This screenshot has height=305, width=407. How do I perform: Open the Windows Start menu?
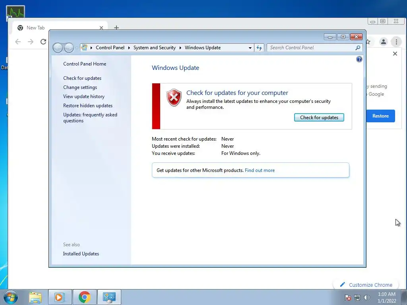11,297
